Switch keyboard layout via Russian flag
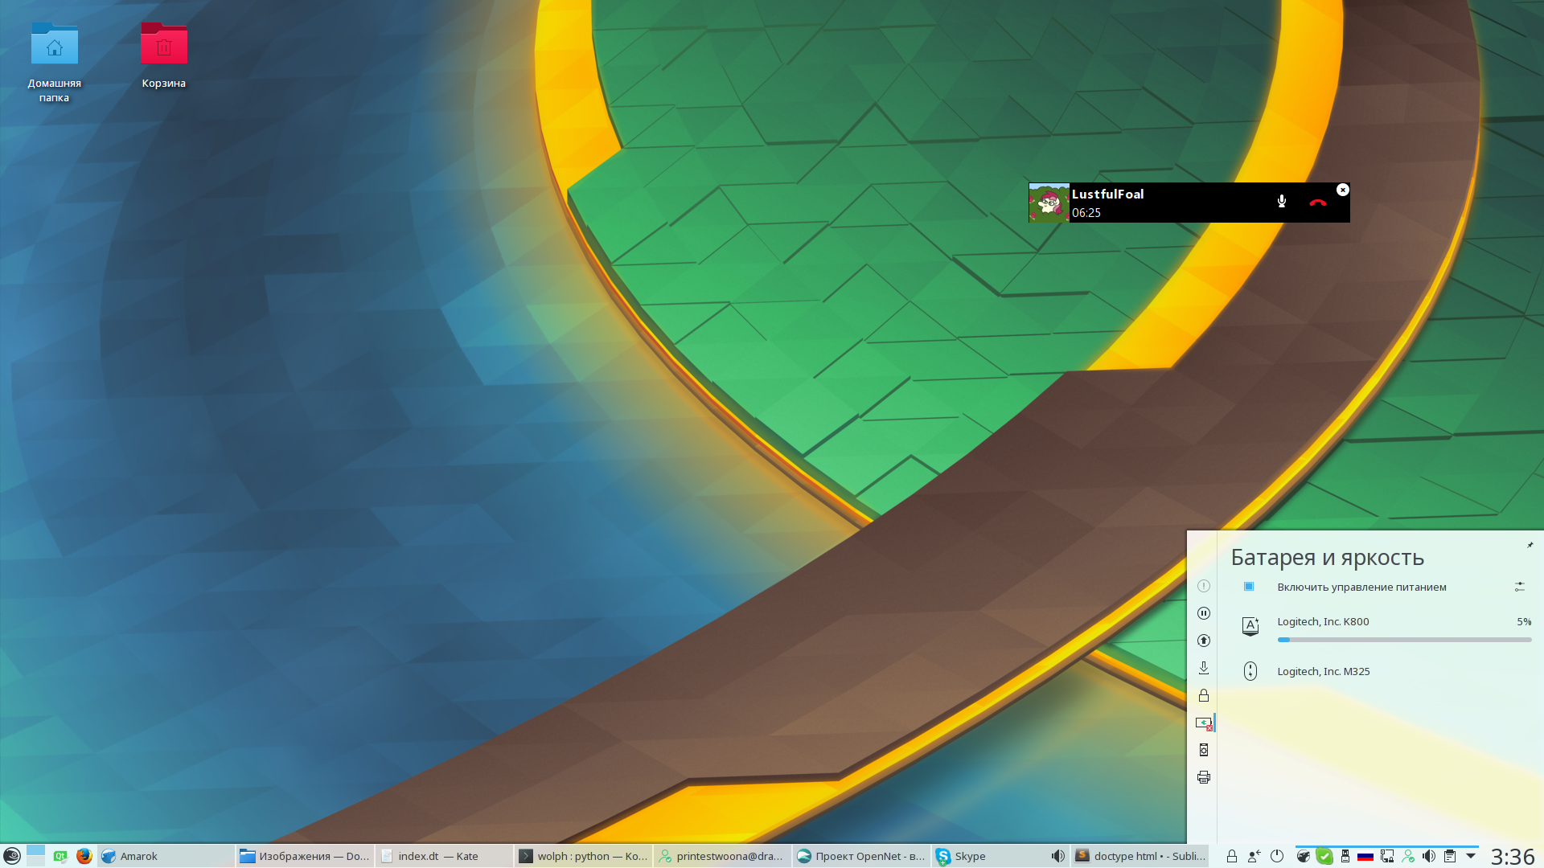Image resolution: width=1544 pixels, height=868 pixels. click(x=1365, y=857)
